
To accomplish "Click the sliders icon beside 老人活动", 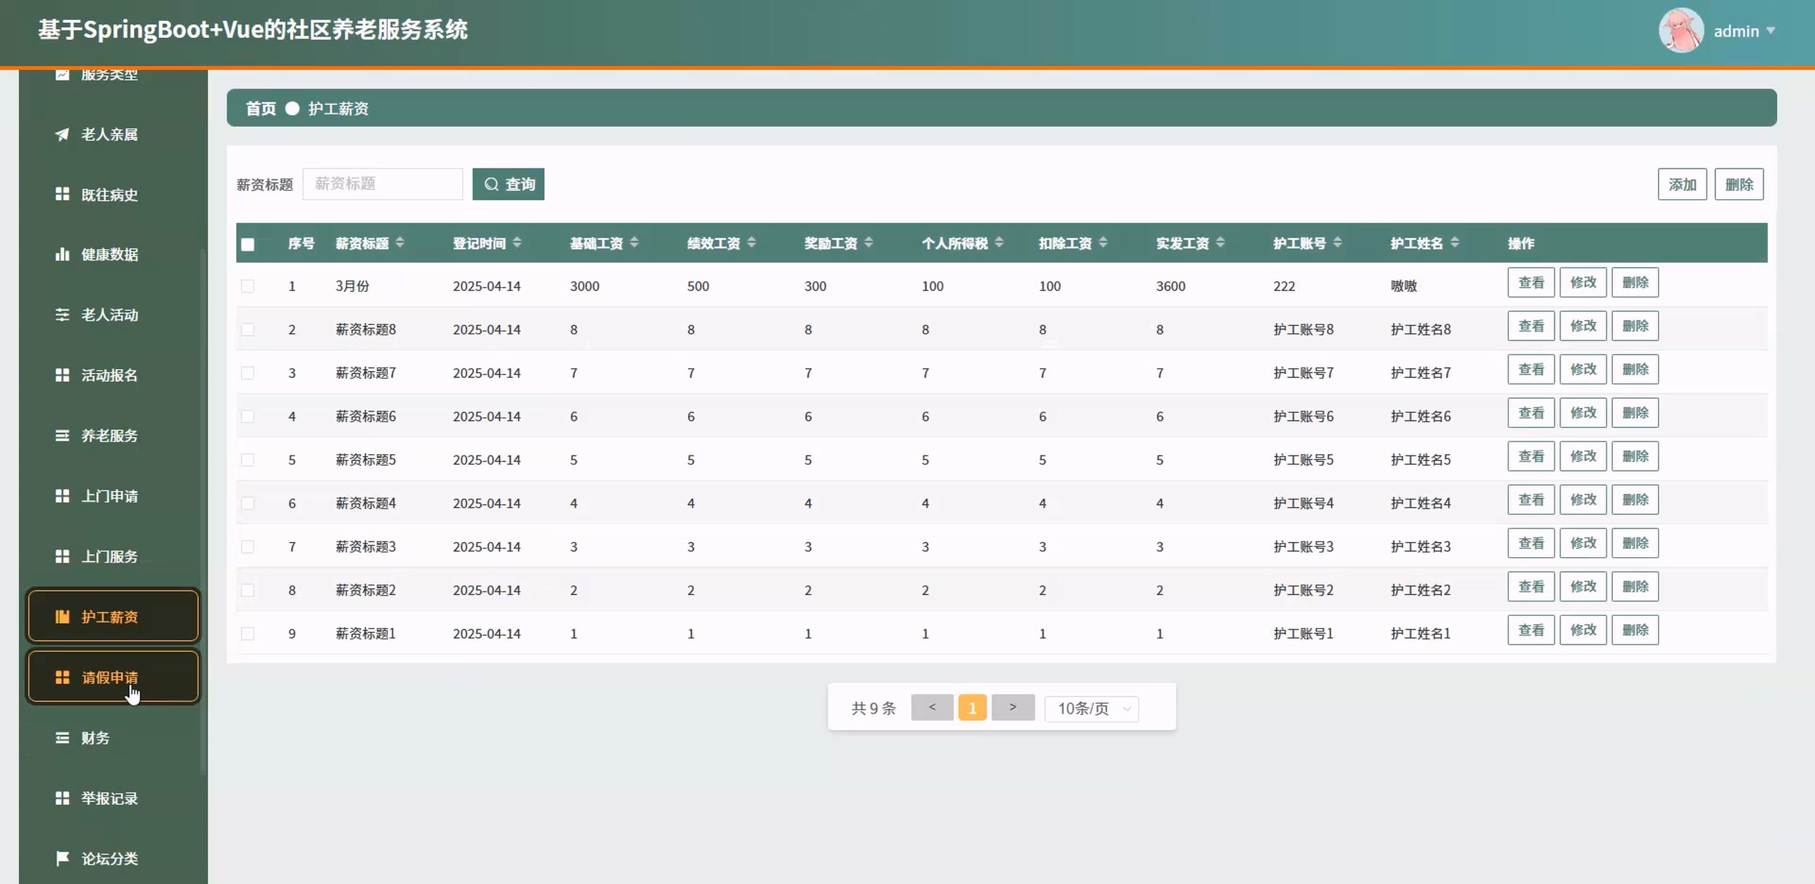I will 62,315.
